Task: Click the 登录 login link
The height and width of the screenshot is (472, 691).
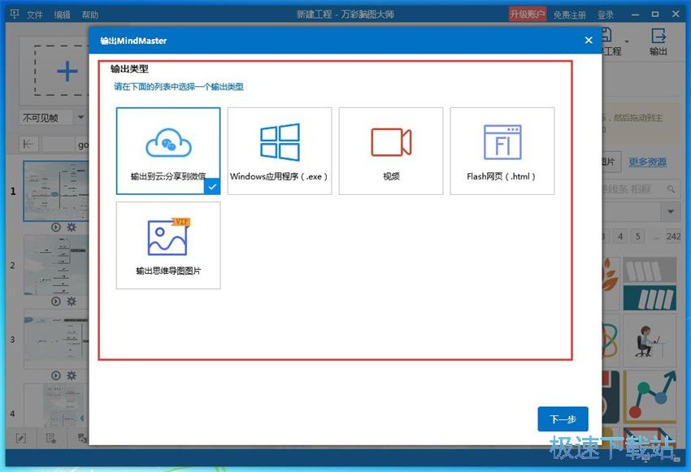Action: (x=605, y=15)
